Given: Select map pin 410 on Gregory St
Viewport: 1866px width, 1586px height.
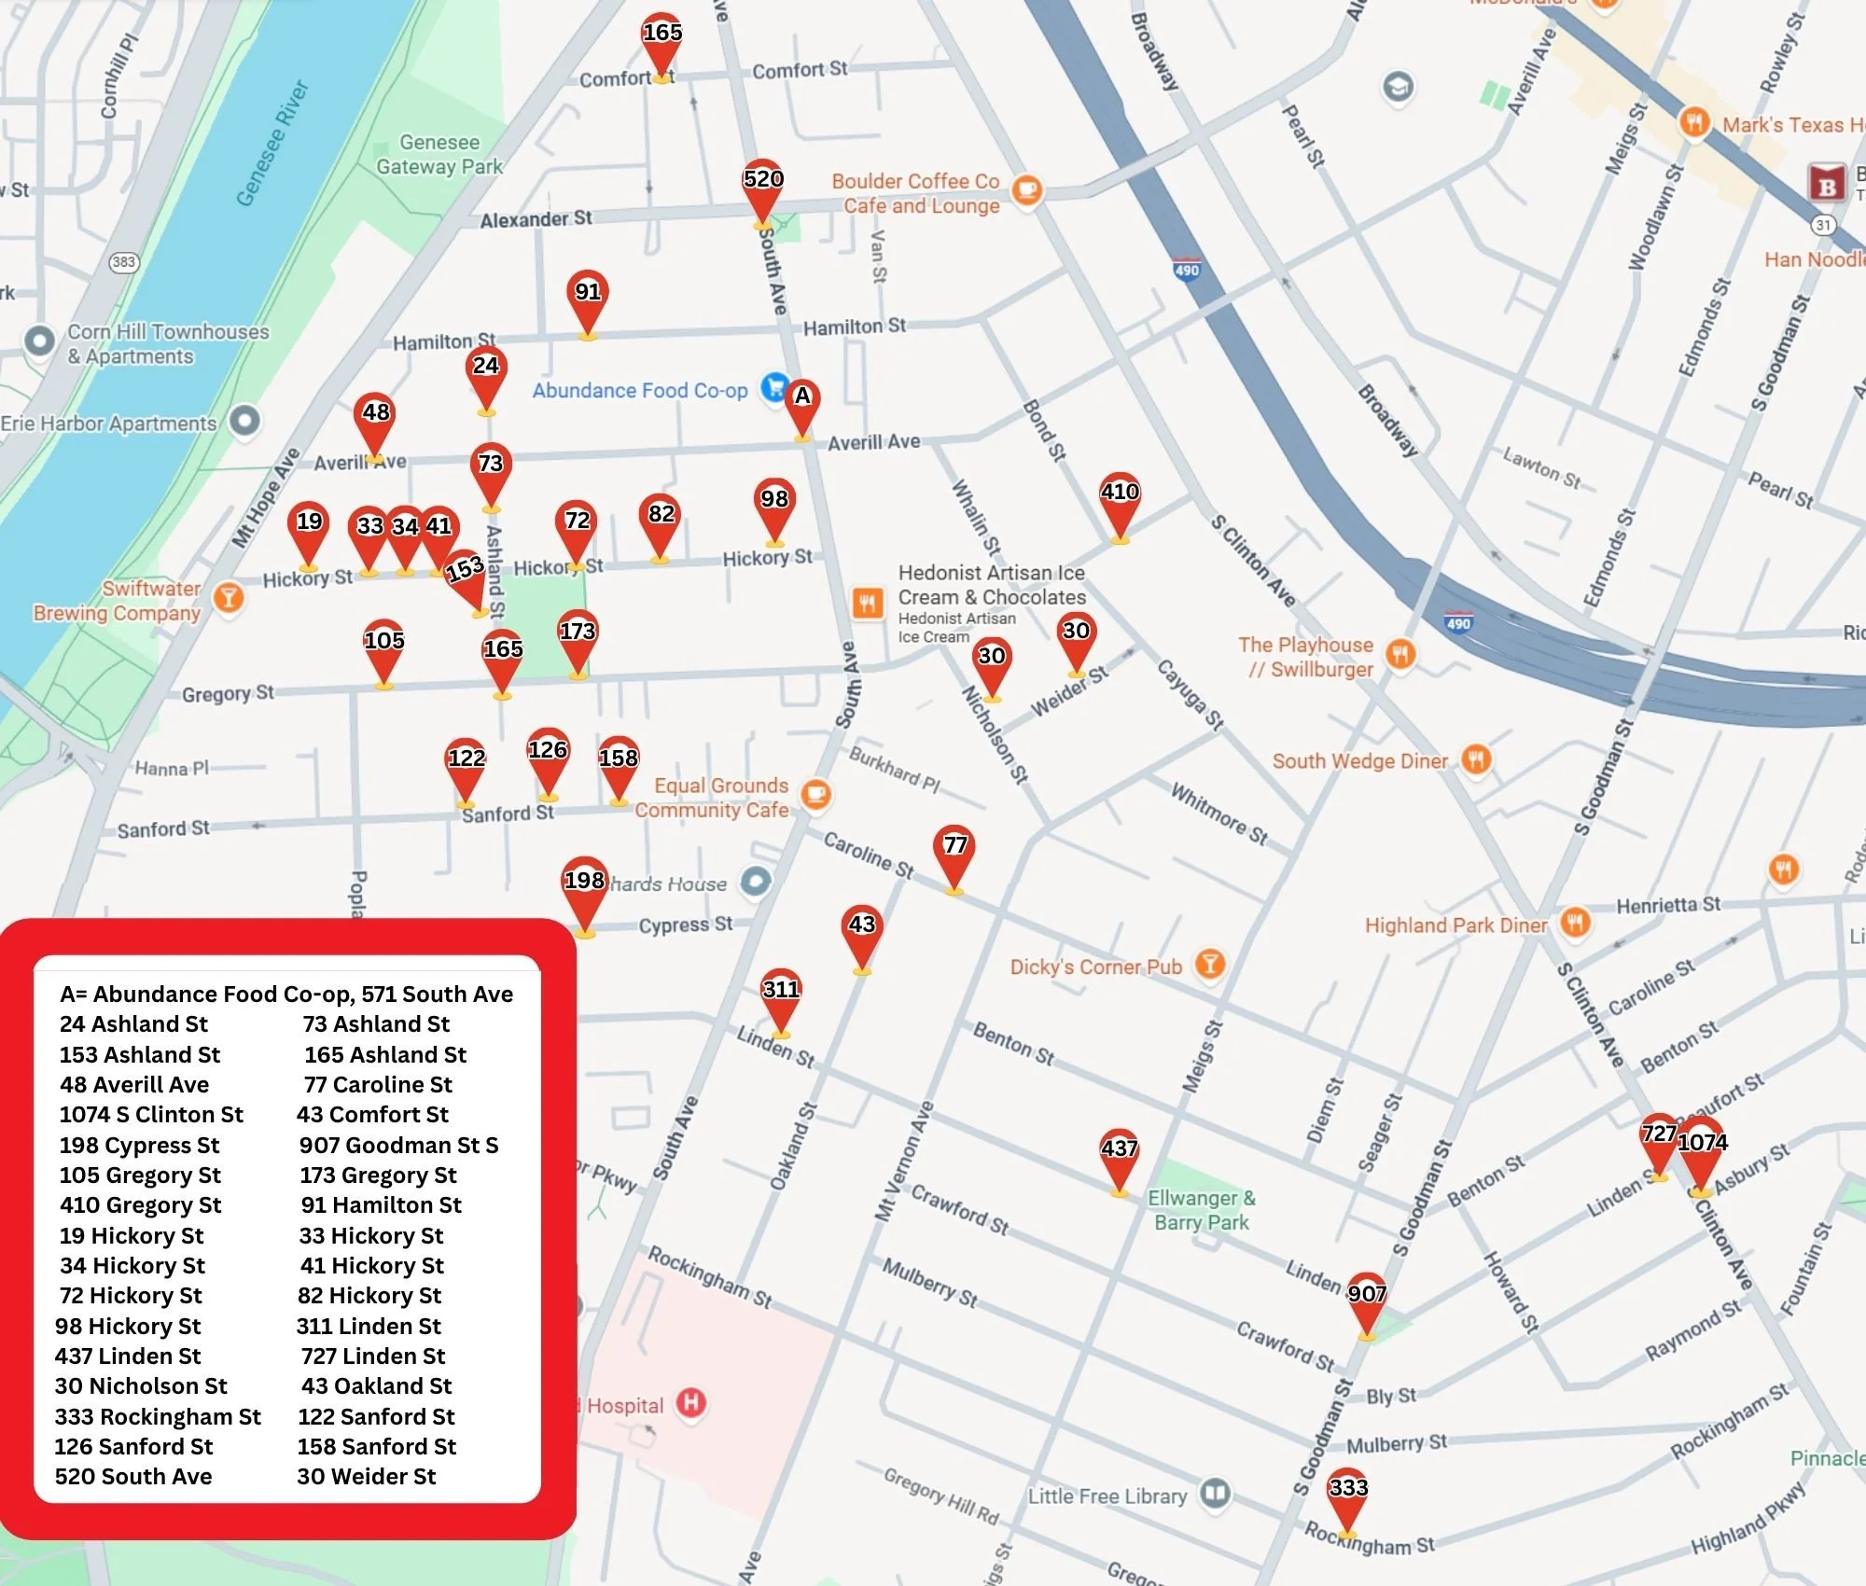Looking at the screenshot, I should click(1120, 502).
